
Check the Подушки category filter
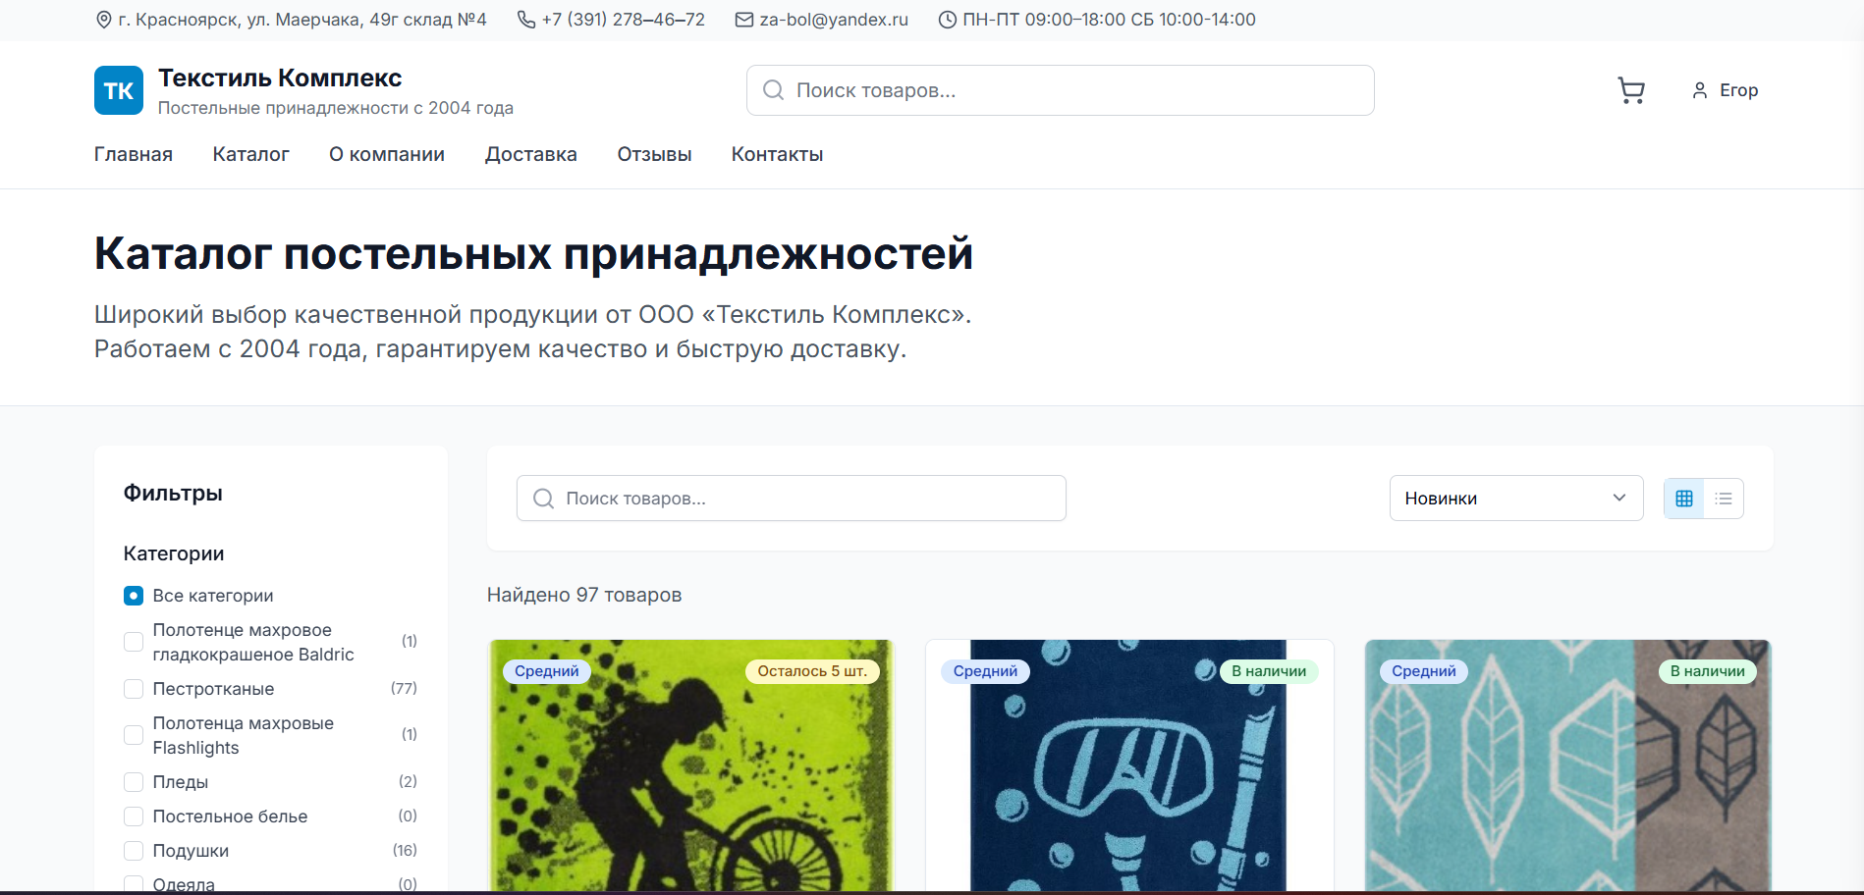click(x=133, y=850)
